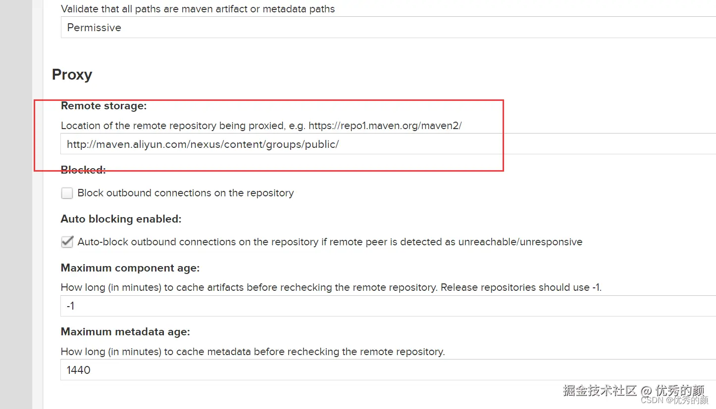Focus the Maximum component age field
Image resolution: width=716 pixels, height=409 pixels.
[x=386, y=306]
